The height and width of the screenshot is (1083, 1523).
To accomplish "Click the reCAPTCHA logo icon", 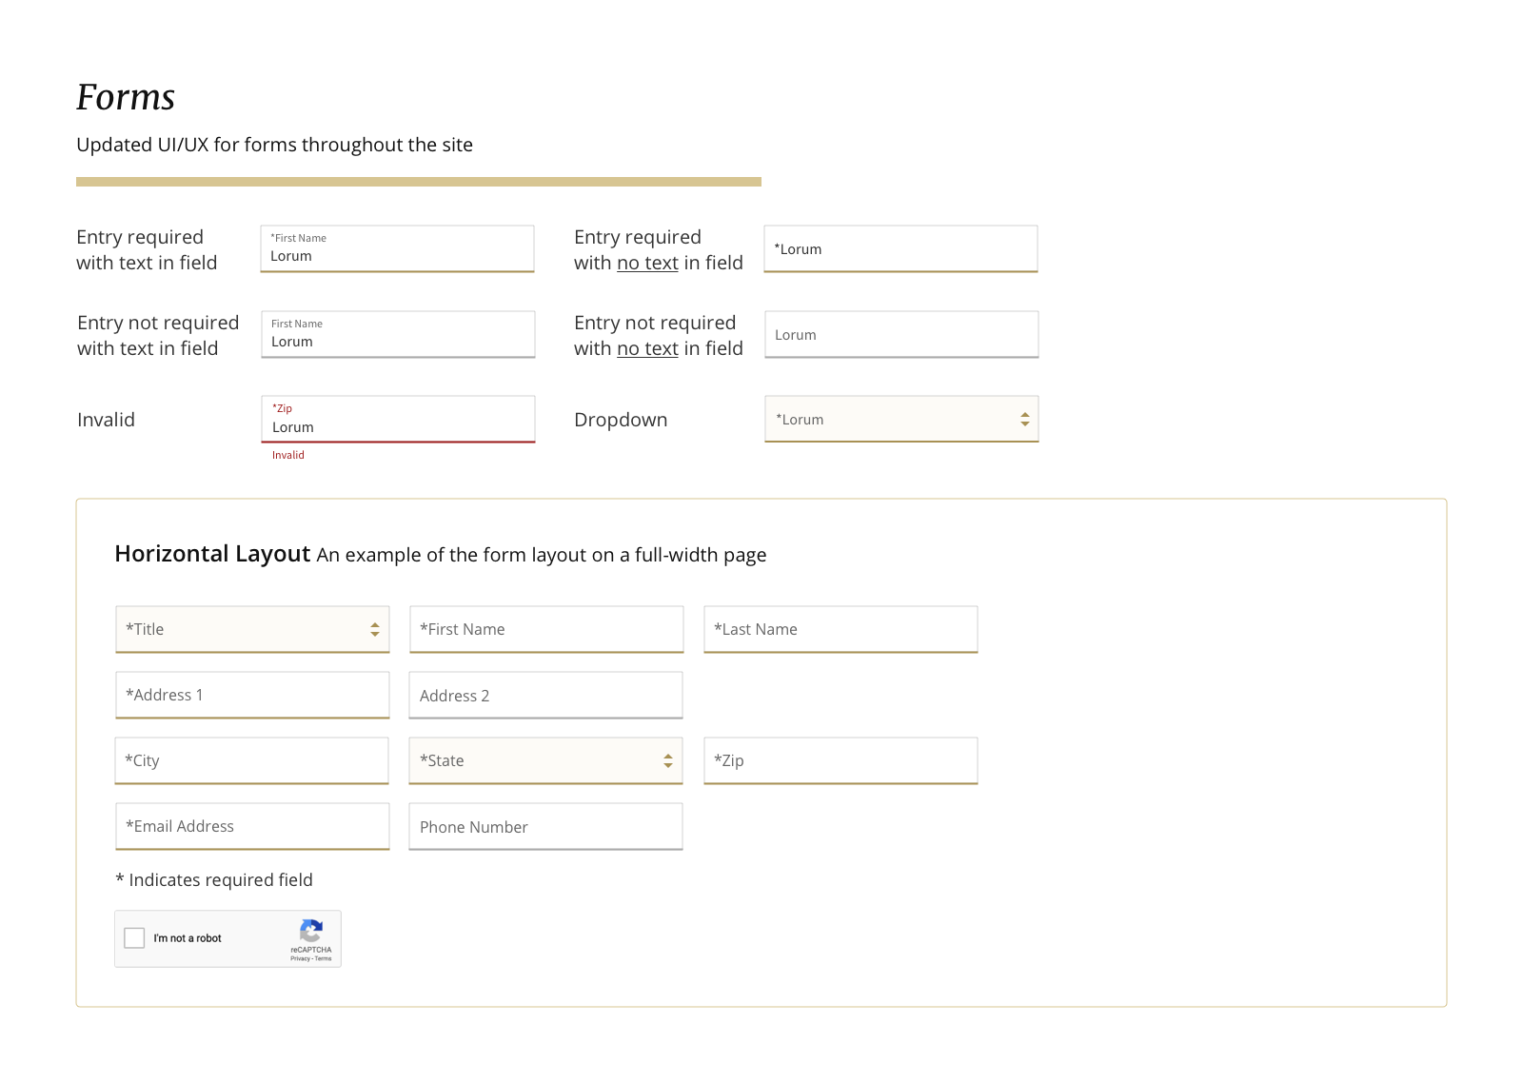I will 311,930.
